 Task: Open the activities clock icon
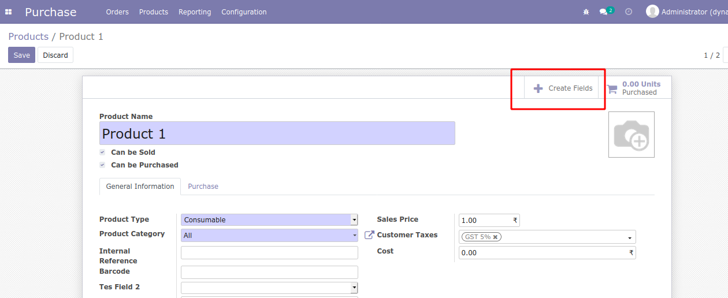coord(629,12)
